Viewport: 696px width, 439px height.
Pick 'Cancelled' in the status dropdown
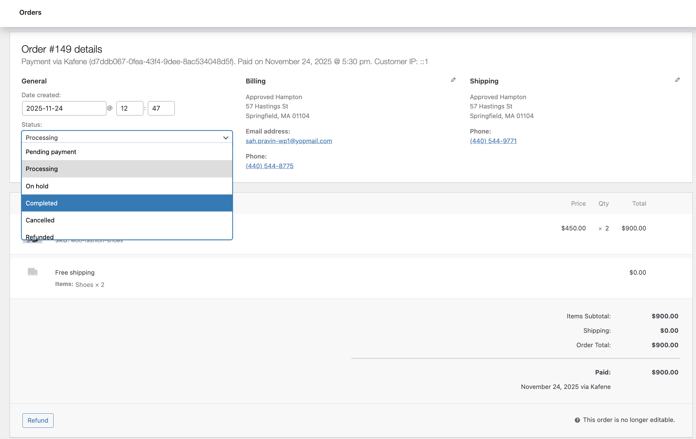pyautogui.click(x=127, y=220)
